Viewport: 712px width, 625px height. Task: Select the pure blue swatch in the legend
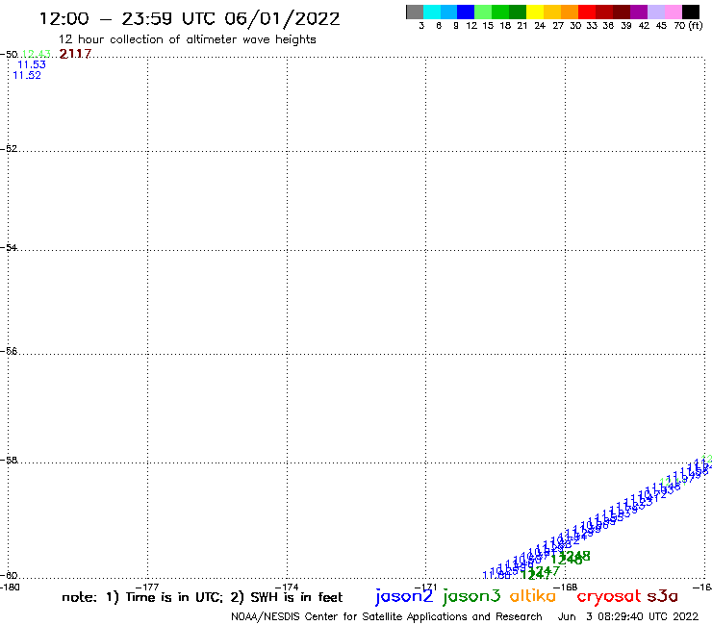click(x=466, y=12)
